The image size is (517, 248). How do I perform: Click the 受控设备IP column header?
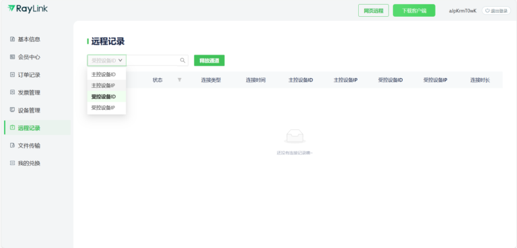pos(436,80)
